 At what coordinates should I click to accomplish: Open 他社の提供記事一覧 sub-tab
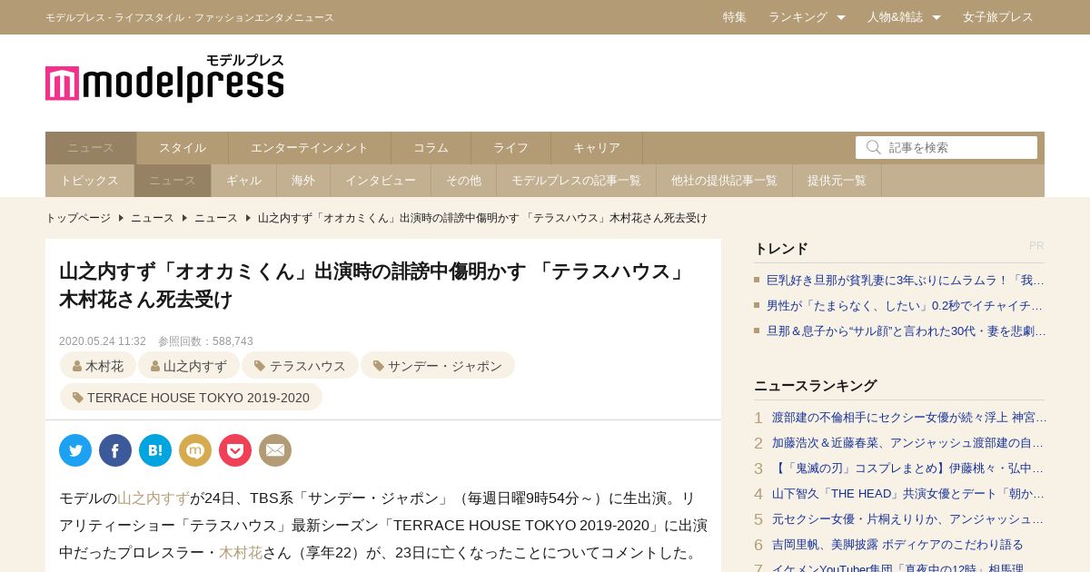pyautogui.click(x=725, y=181)
